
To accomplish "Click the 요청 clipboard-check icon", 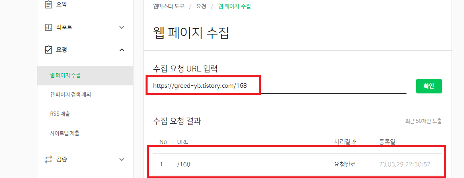I will coord(48,50).
